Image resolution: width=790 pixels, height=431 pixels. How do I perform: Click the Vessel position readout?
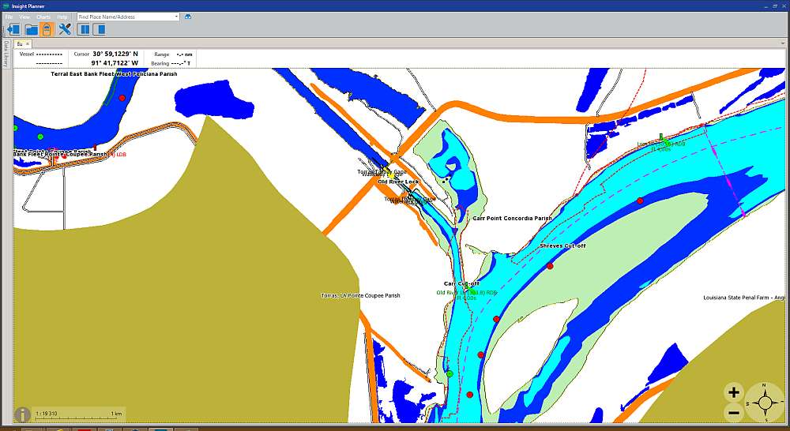(49, 58)
